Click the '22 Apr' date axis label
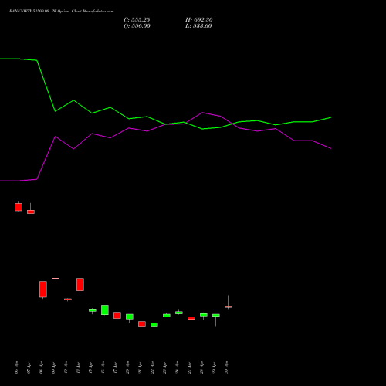Screen dimensions: 386x386 [x=153, y=367]
